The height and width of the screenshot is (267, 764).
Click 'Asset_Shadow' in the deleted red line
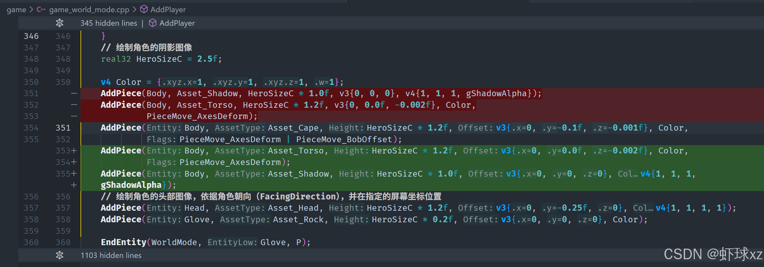click(207, 93)
